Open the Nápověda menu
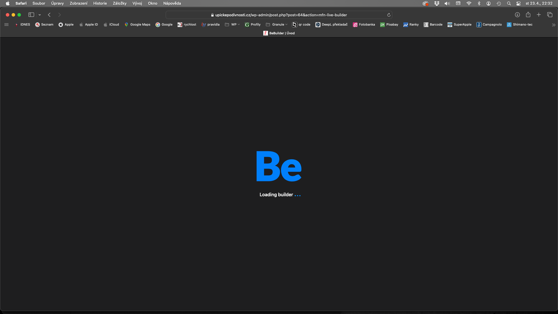Viewport: 558px width, 314px height. coord(172,3)
